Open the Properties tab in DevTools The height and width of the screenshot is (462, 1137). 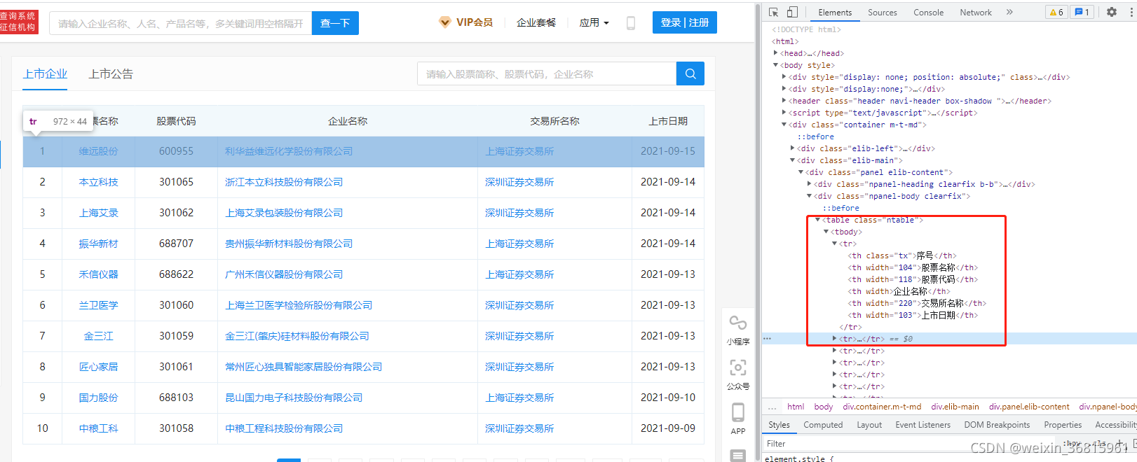(1063, 425)
